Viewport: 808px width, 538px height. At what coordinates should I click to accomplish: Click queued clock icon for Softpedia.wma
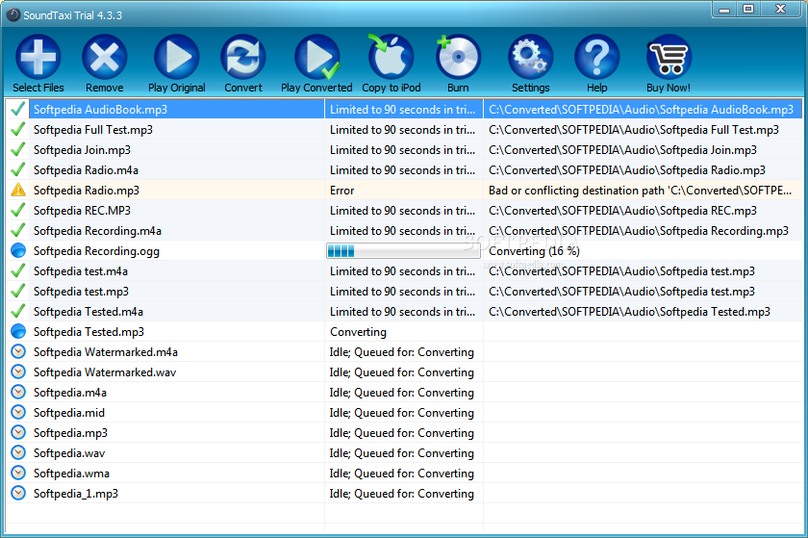pos(18,473)
